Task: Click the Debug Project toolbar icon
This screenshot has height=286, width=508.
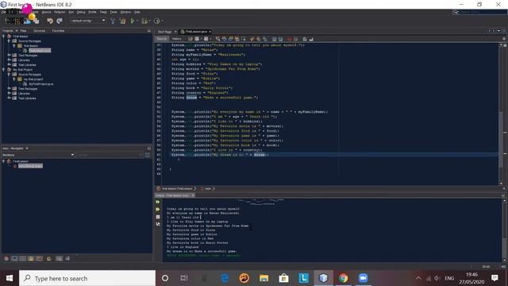Action: click(x=144, y=21)
